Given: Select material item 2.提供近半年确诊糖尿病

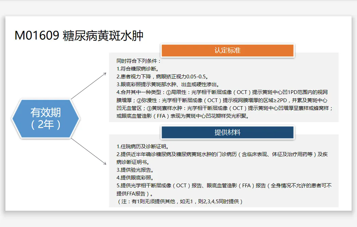Looking at the screenshot, I should point(222,154).
